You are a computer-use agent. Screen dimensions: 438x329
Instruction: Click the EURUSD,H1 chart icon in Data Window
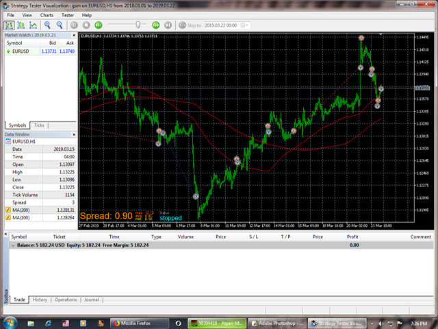click(8, 142)
